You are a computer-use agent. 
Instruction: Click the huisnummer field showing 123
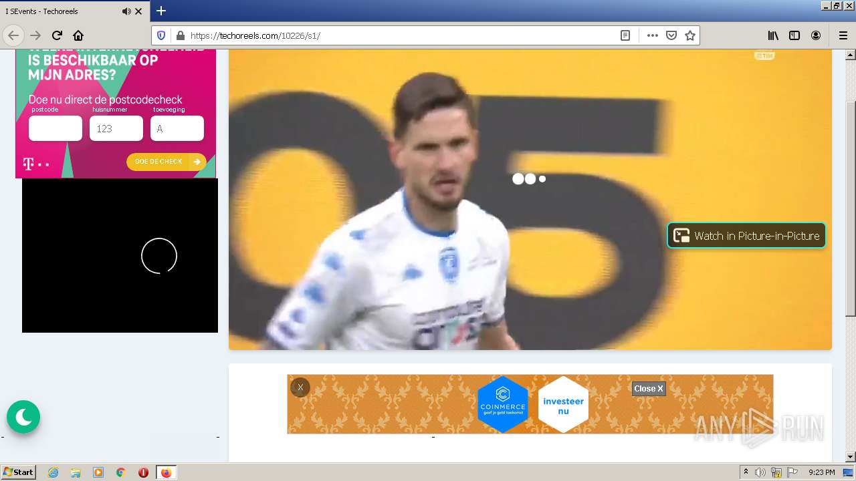116,128
